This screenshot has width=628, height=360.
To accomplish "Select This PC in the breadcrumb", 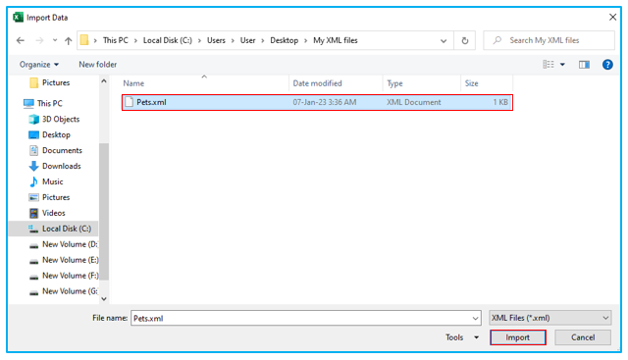I will (x=116, y=40).
